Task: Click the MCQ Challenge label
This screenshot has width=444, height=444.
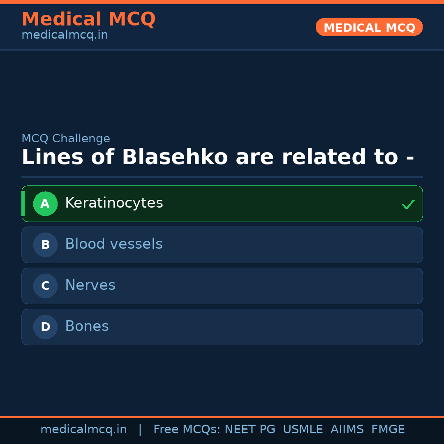Action: pos(66,139)
